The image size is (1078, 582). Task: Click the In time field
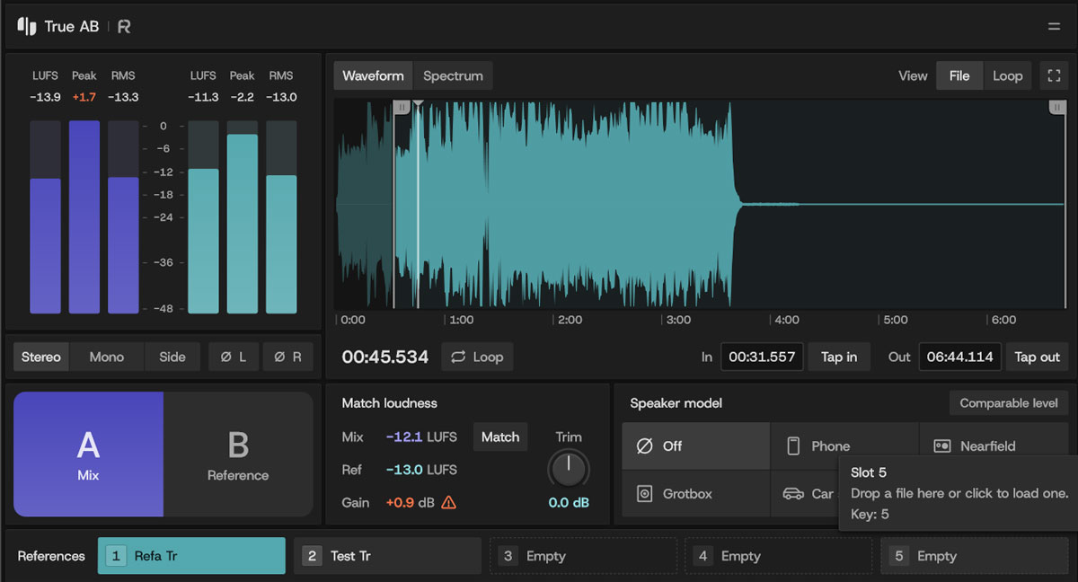(x=762, y=357)
